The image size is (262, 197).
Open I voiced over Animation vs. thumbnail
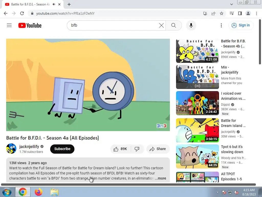(x=197, y=103)
